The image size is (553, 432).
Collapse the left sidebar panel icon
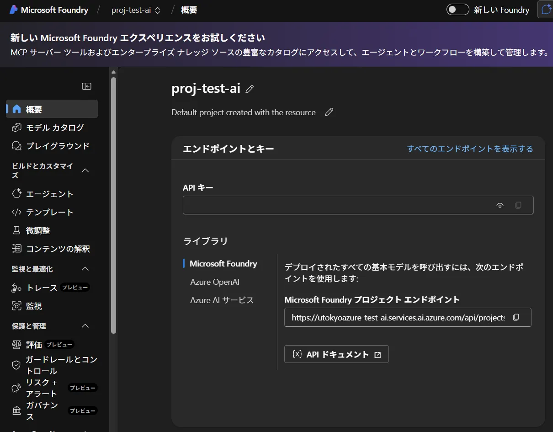tap(86, 86)
